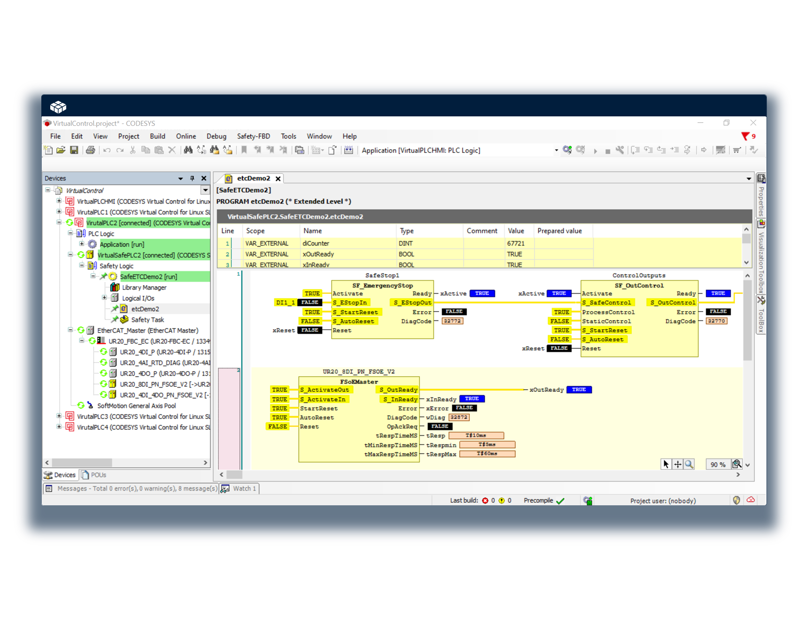Open the Debug menu

(x=217, y=136)
